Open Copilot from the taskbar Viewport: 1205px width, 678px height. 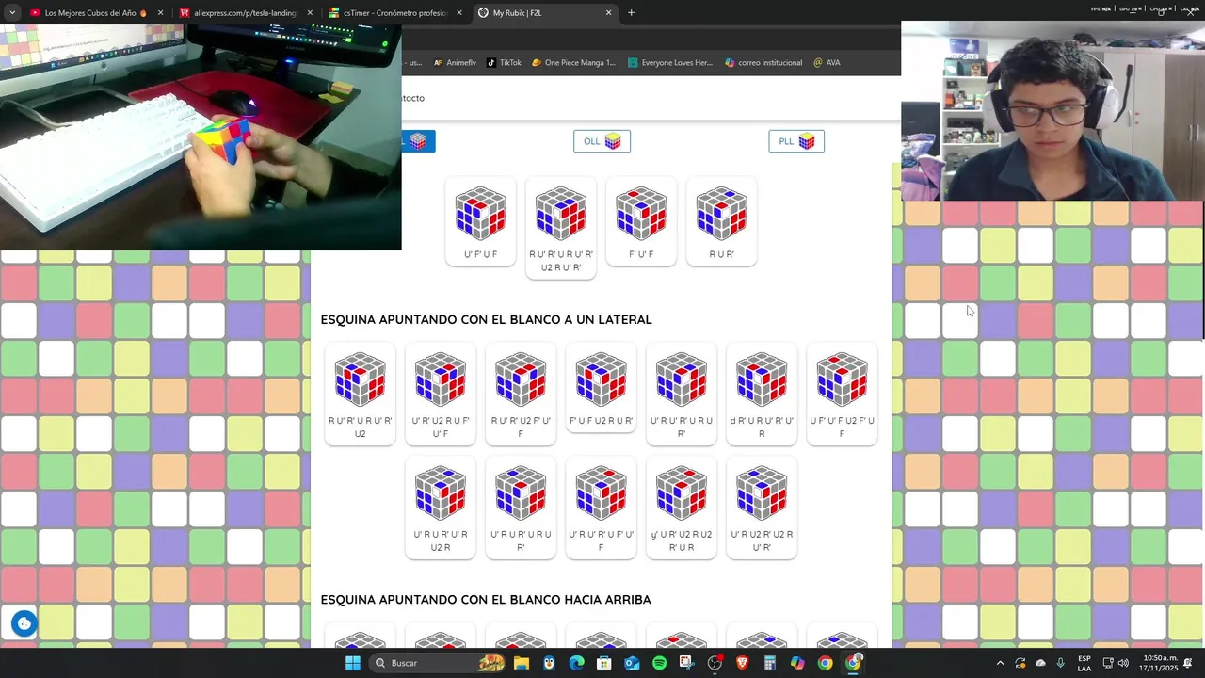[797, 663]
